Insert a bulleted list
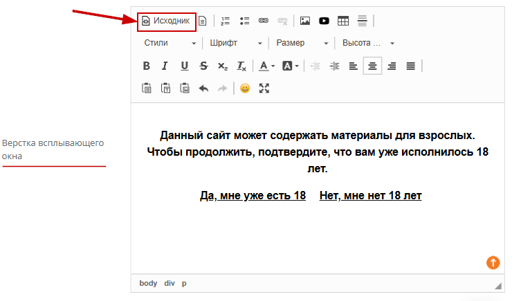This screenshot has width=512, height=301. [x=244, y=21]
